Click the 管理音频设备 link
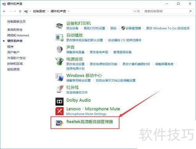 (x=122, y=52)
